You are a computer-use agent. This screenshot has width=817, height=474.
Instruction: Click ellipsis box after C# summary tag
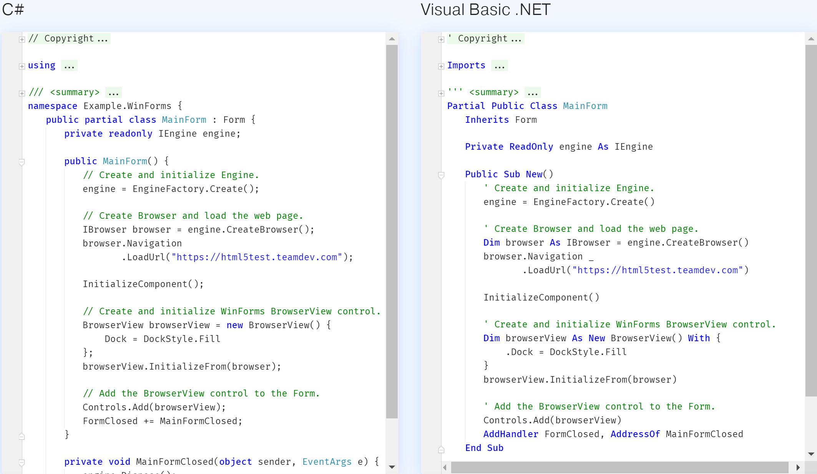coord(113,92)
